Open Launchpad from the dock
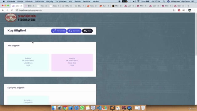Screen dimensions: 197x111 coord(59,108)
